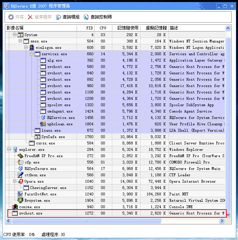Select the ctfmon.exe pen icon
The height and width of the screenshot is (240, 238).
pos(20,175)
